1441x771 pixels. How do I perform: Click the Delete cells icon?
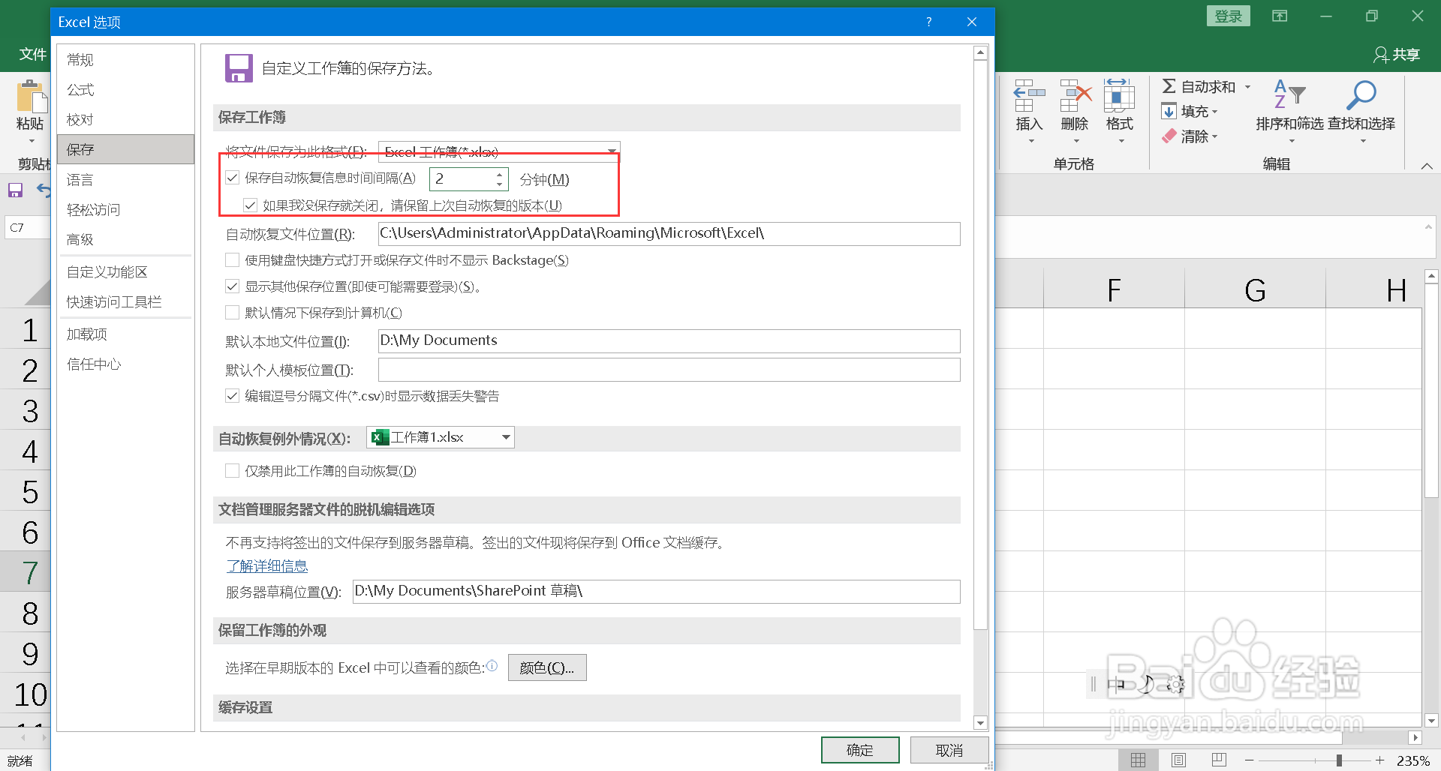coord(1075,96)
